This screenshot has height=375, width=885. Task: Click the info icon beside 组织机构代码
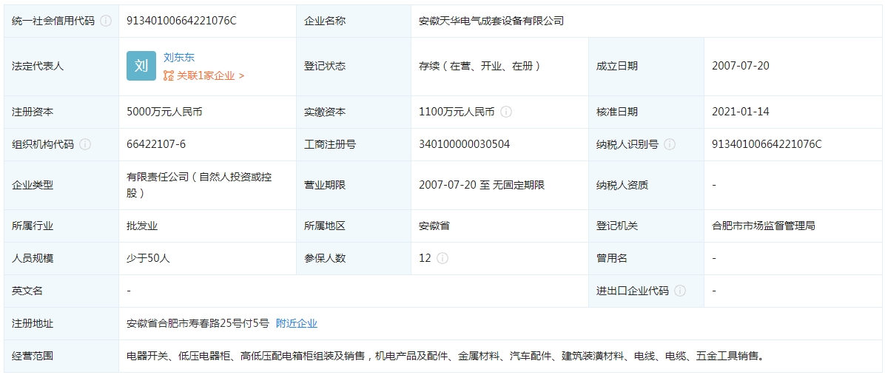click(85, 144)
